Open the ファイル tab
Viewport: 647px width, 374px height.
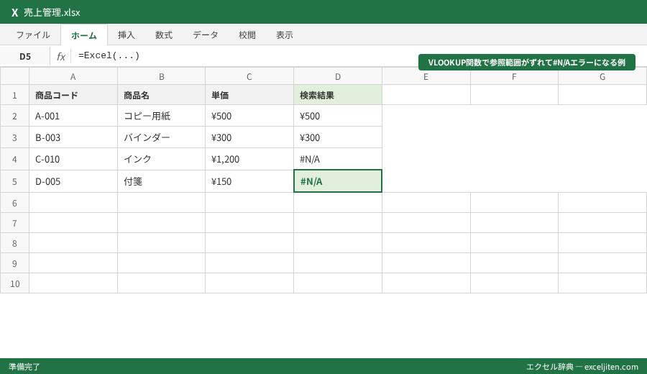[33, 35]
